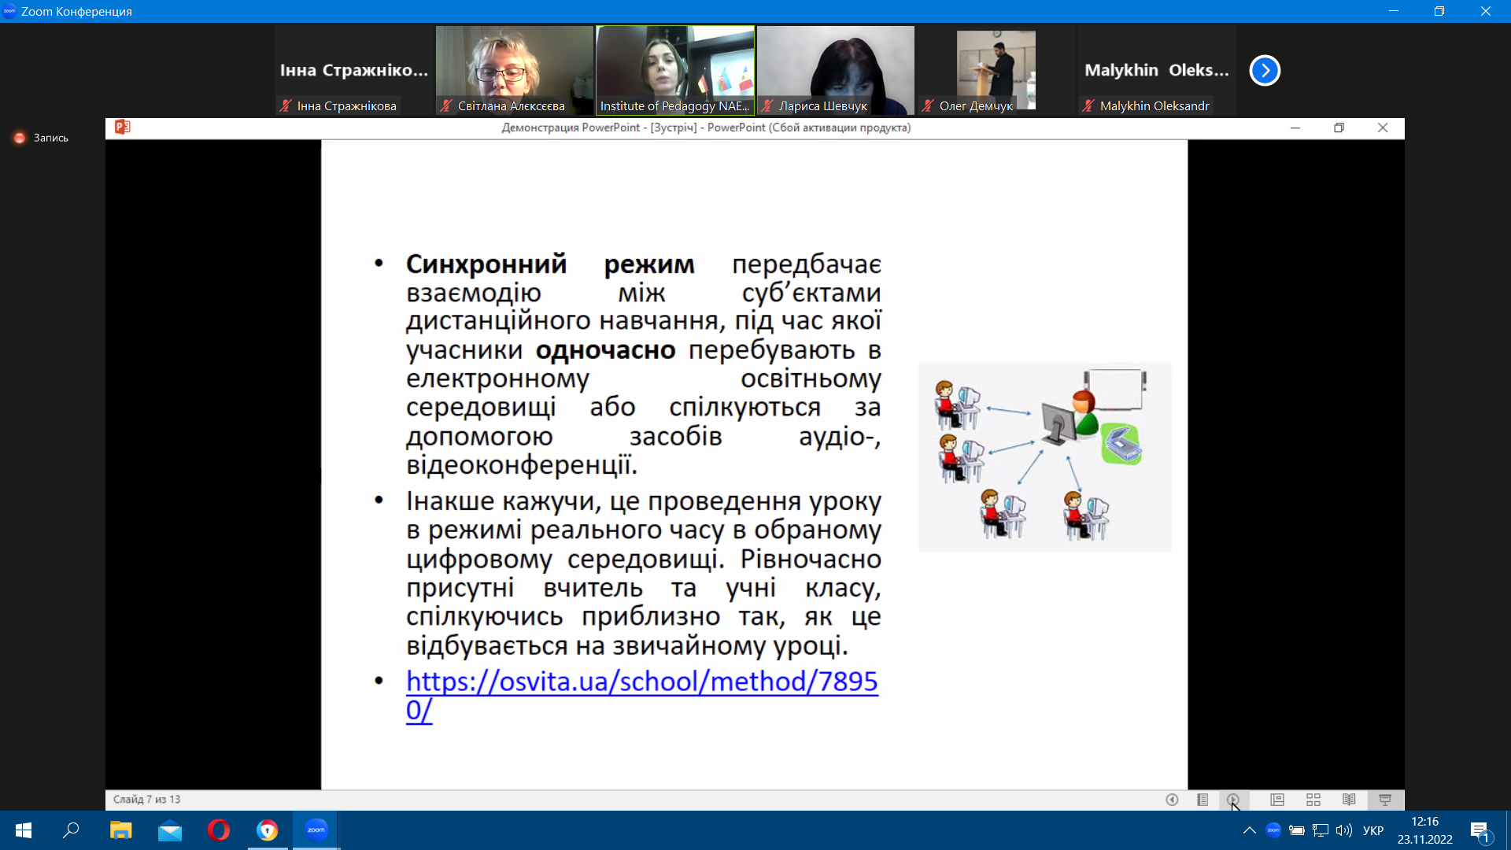Image resolution: width=1511 pixels, height=850 pixels.
Task: Click the Запись recording indicator
Action: tap(41, 138)
